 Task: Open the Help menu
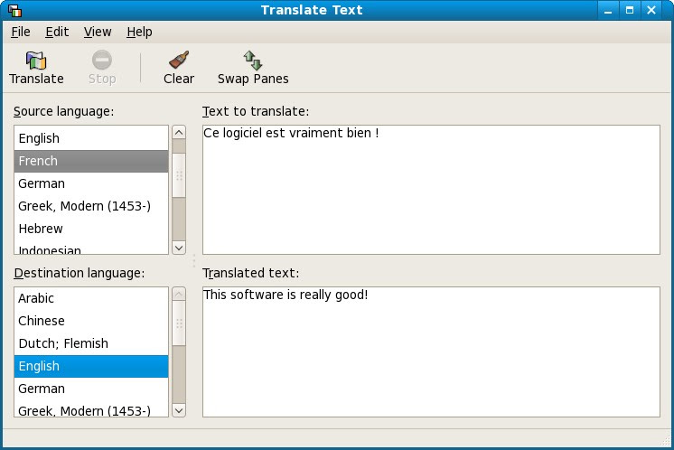tap(139, 32)
